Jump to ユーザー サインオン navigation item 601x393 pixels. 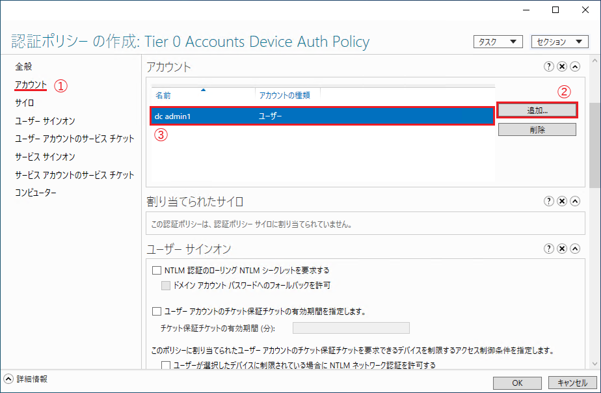click(45, 121)
